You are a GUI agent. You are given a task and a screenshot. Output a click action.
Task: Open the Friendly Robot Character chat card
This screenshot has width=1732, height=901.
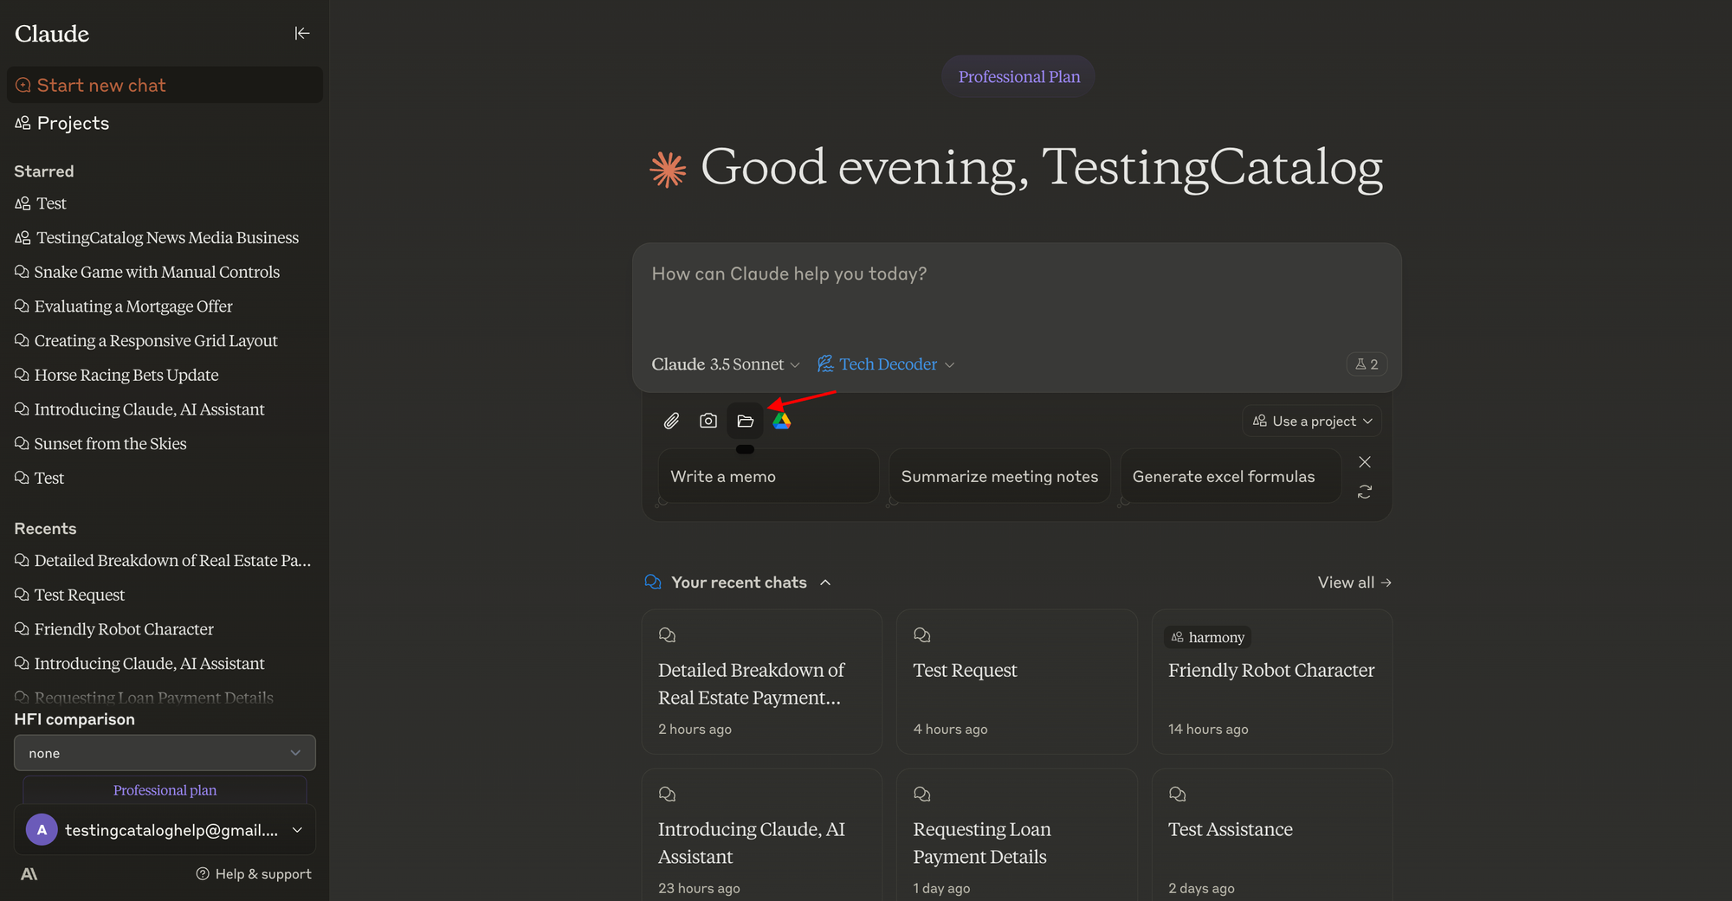1272,681
